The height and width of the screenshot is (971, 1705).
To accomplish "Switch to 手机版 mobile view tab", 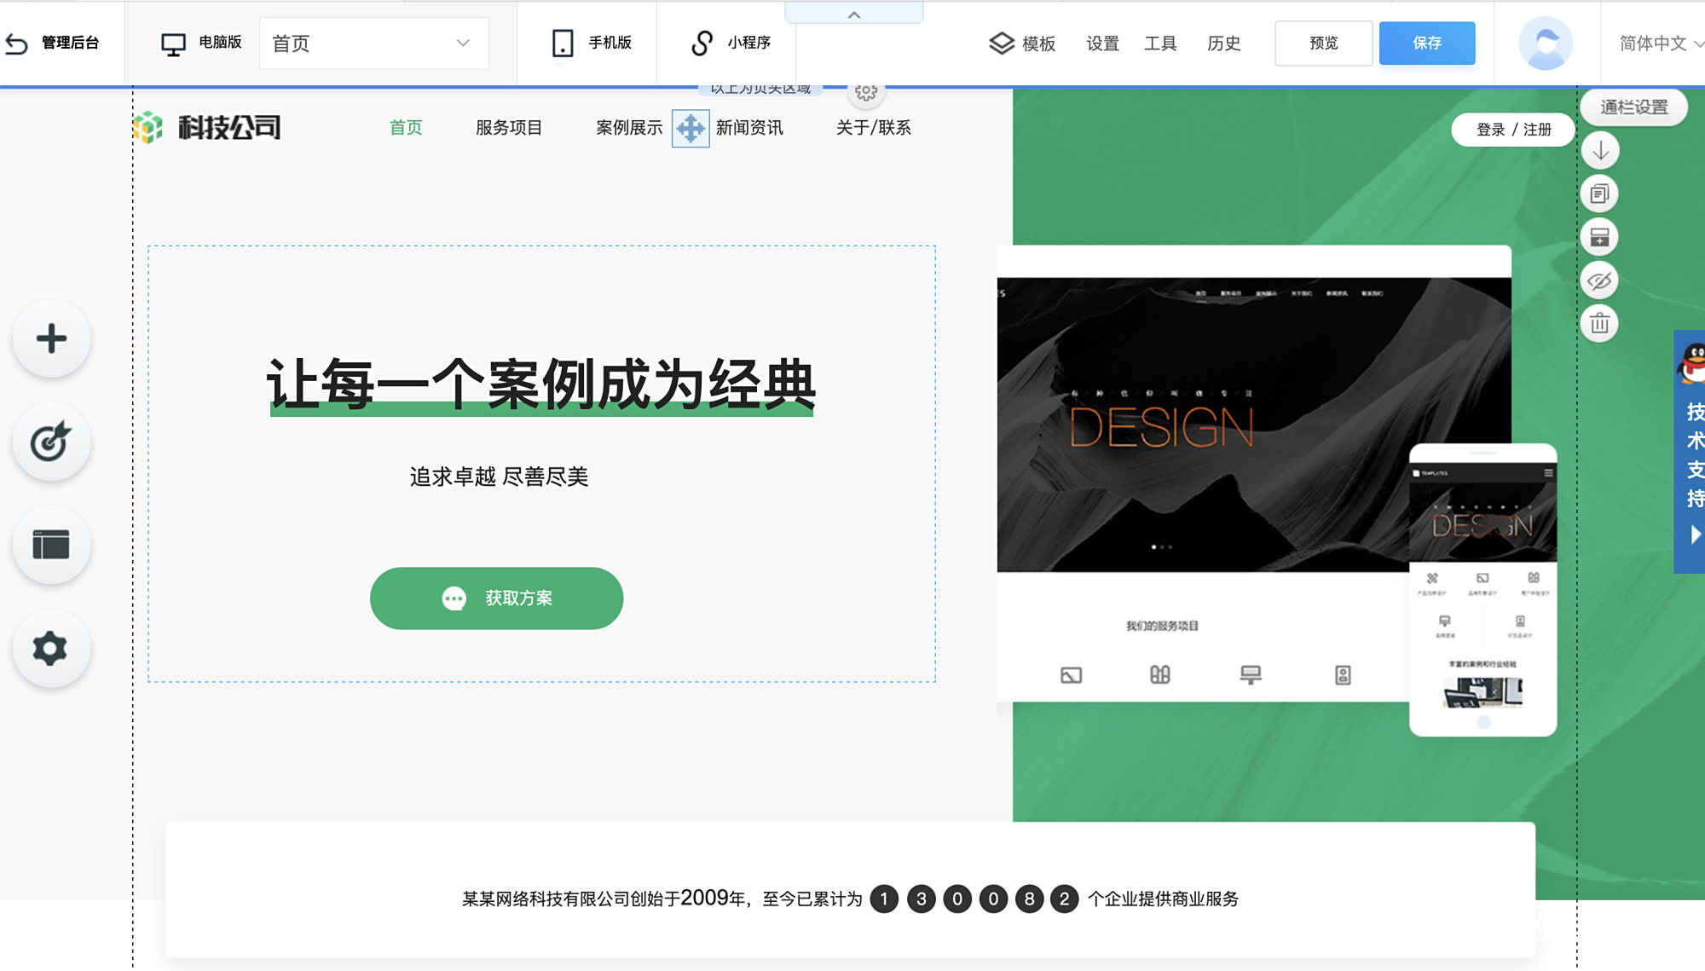I will click(x=592, y=43).
